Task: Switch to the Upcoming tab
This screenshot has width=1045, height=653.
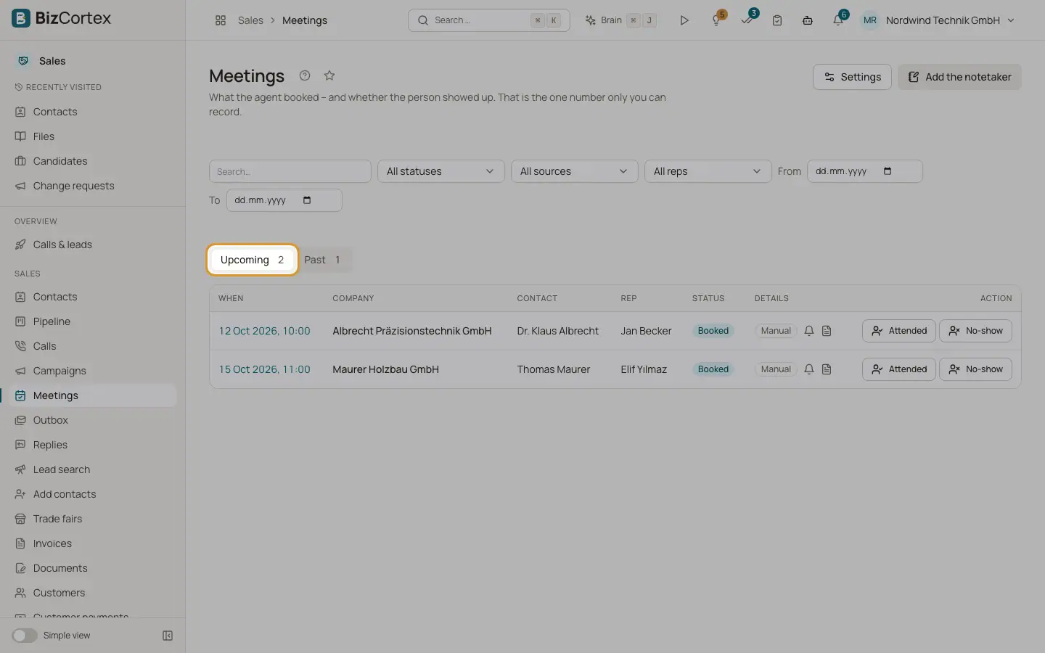Action: pyautogui.click(x=253, y=260)
